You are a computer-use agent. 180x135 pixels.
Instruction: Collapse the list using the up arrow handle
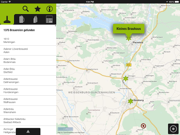click(x=28, y=131)
